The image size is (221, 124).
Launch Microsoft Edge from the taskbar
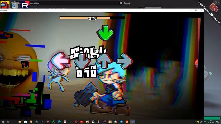59,122
